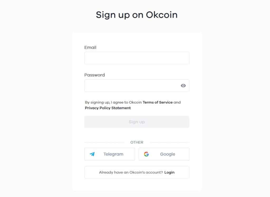
Task: Click inside the Email input field
Action: (137, 58)
